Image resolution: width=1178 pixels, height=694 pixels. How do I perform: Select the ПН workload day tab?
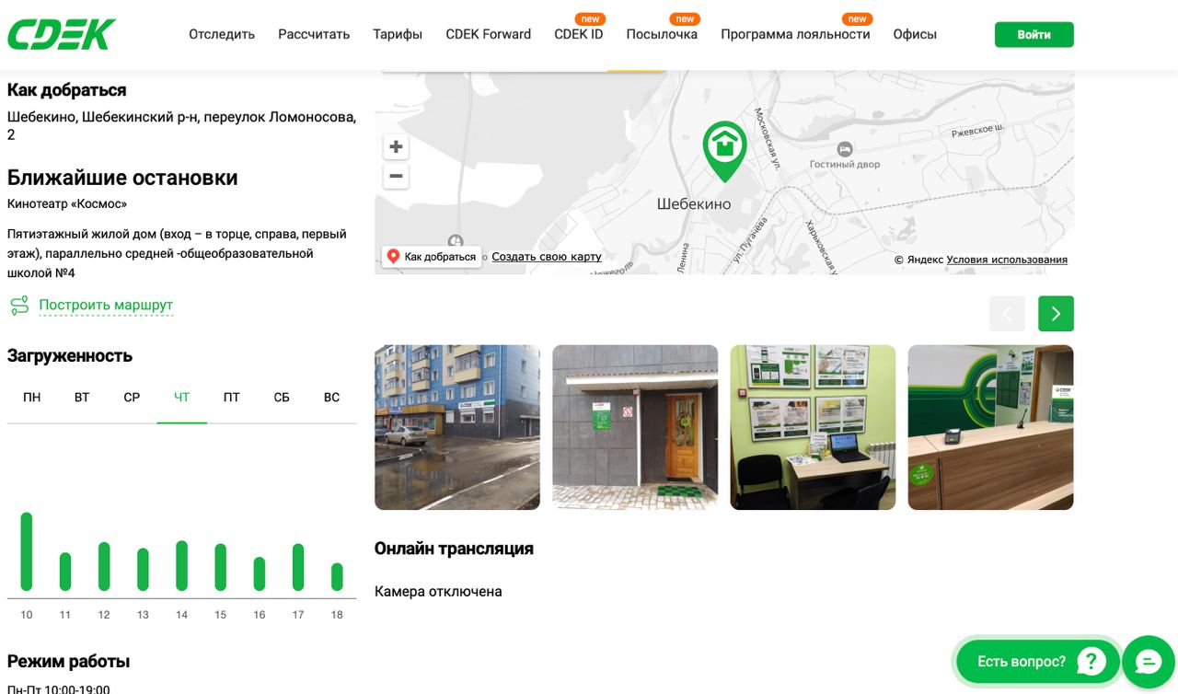click(x=32, y=398)
